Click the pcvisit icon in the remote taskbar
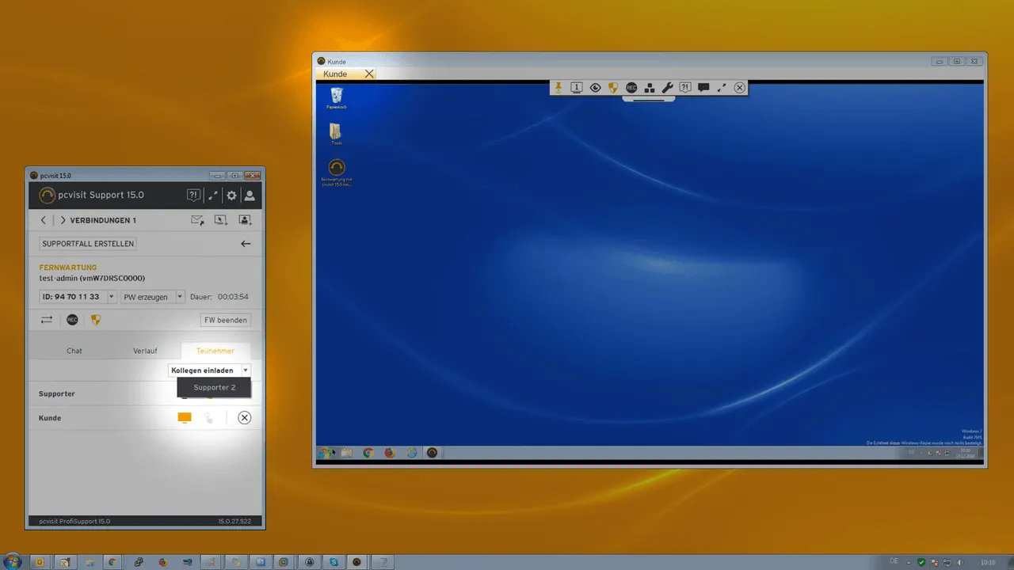 pos(432,454)
